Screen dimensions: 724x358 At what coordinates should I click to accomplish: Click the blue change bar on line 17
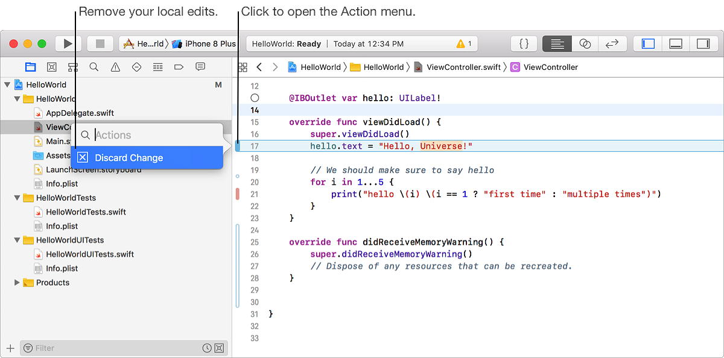tap(238, 146)
